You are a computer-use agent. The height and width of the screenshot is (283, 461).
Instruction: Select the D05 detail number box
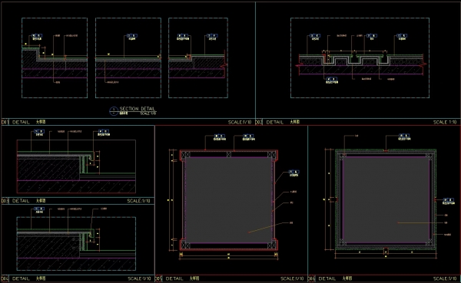click(x=158, y=278)
